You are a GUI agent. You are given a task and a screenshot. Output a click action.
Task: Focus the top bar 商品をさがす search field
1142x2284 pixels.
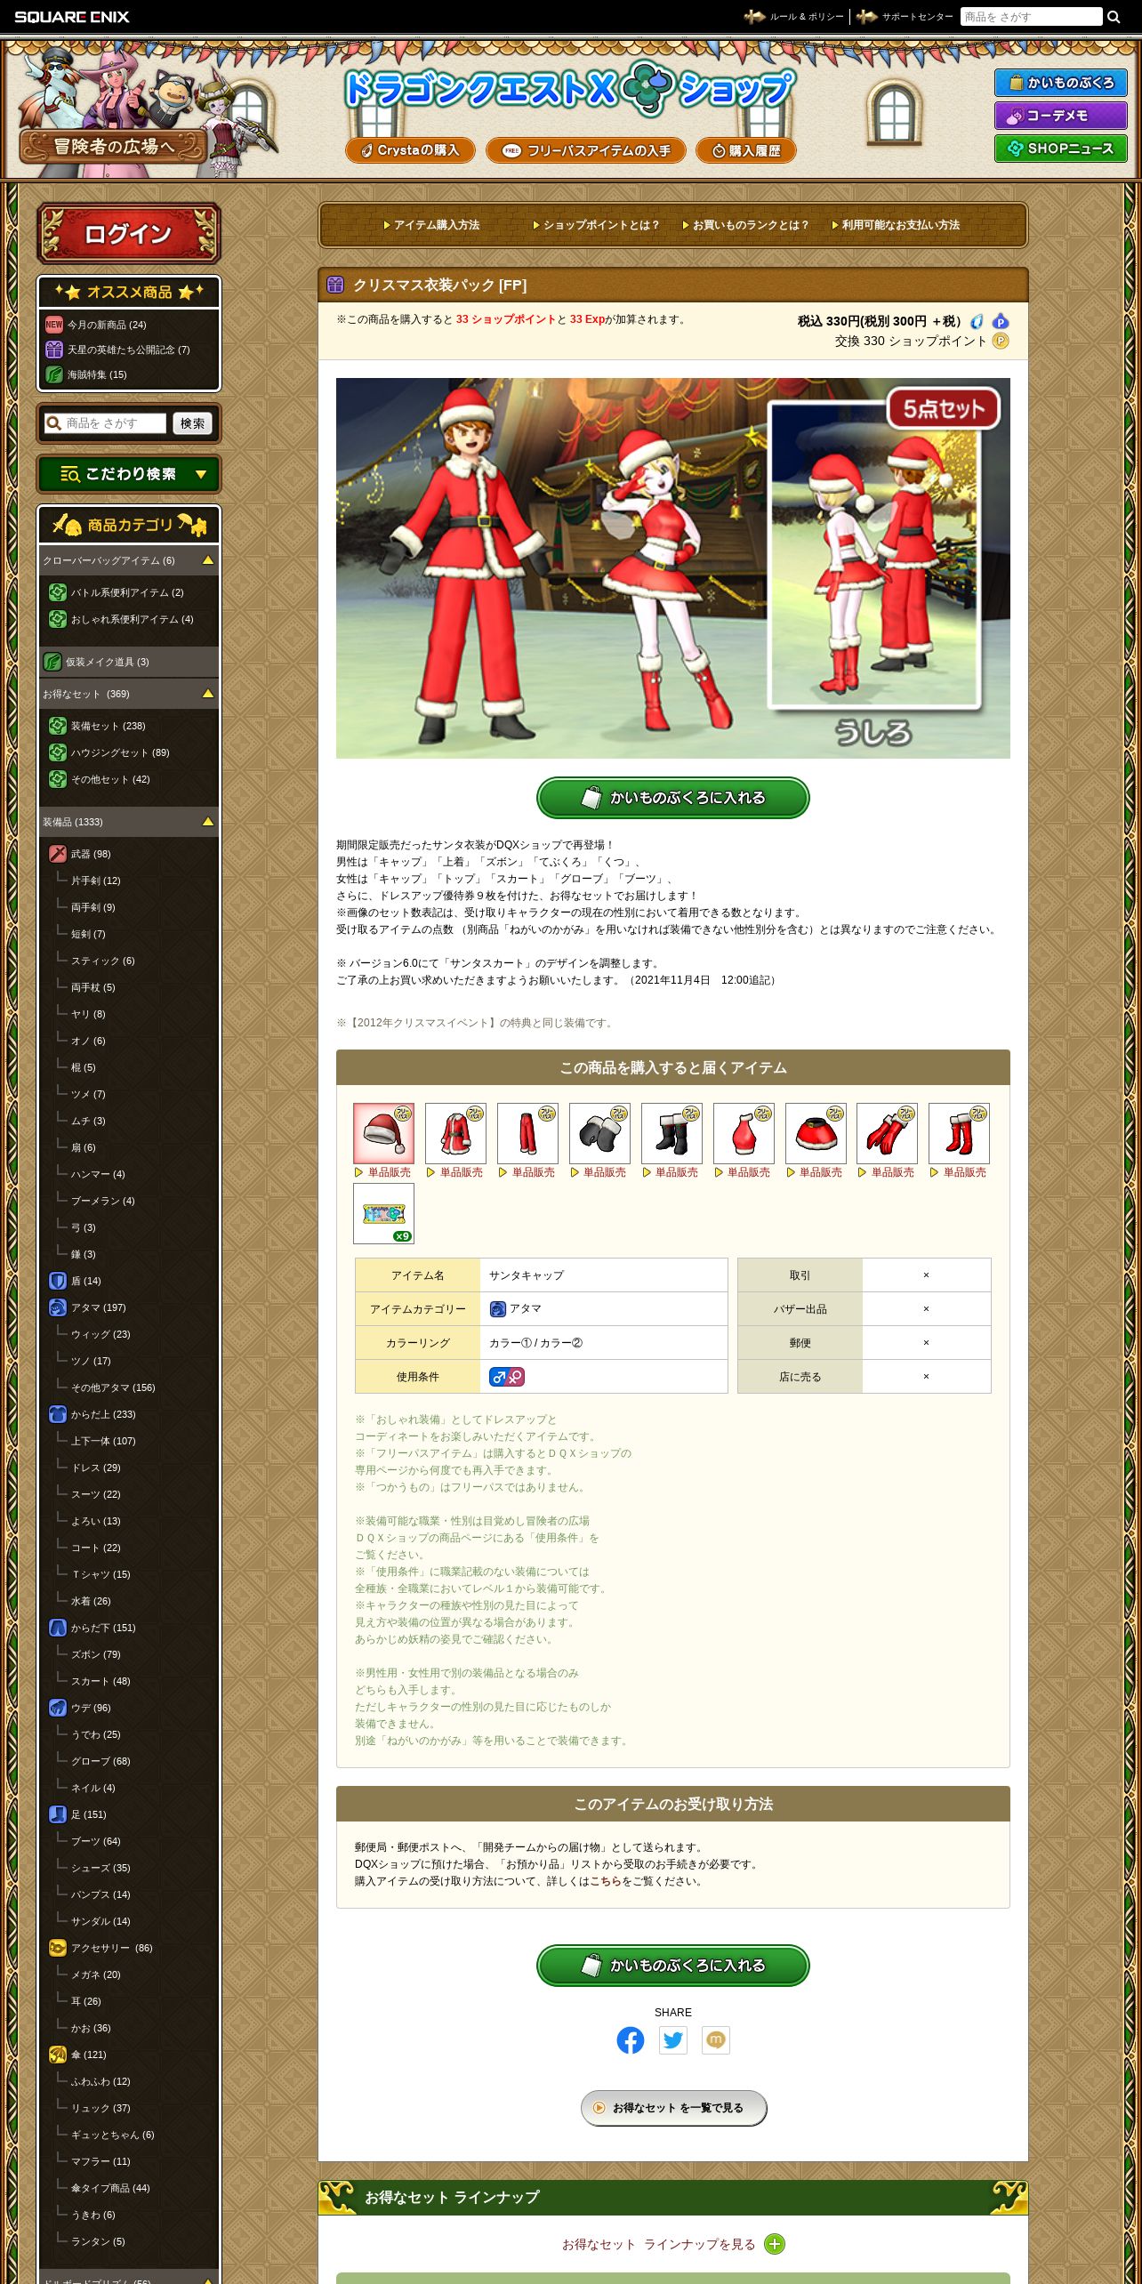click(1032, 17)
